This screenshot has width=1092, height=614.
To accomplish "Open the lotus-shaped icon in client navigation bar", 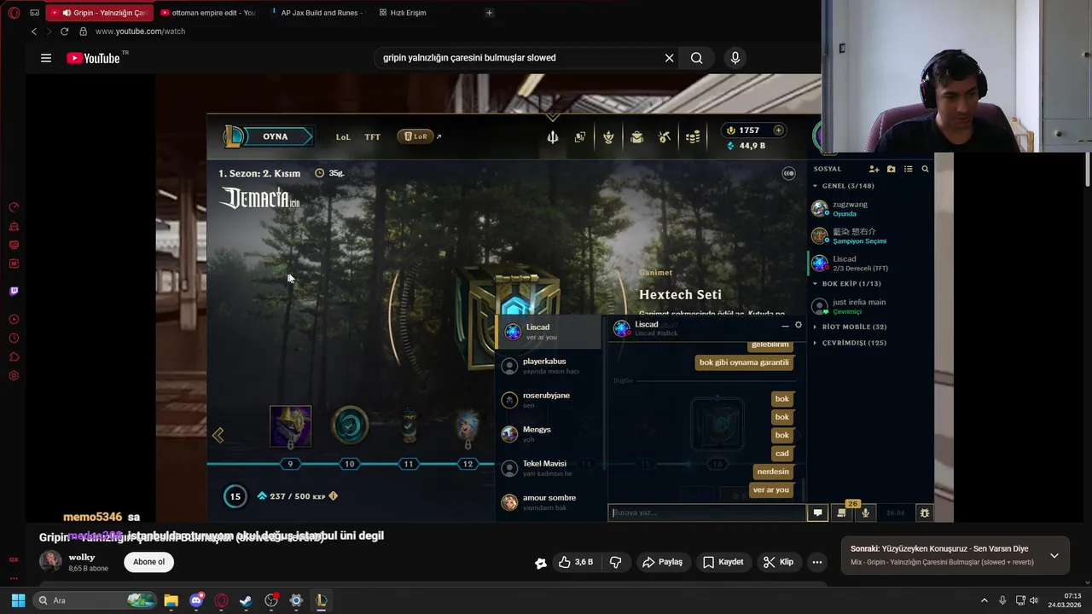I will pyautogui.click(x=608, y=136).
